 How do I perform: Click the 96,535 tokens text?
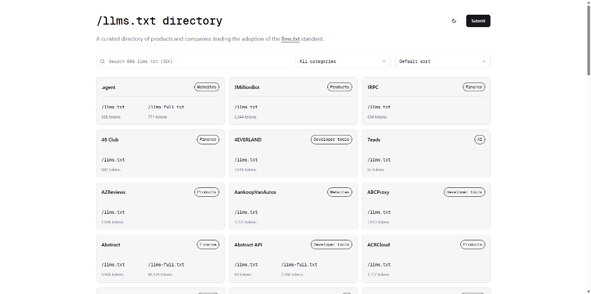pyautogui.click(x=160, y=275)
